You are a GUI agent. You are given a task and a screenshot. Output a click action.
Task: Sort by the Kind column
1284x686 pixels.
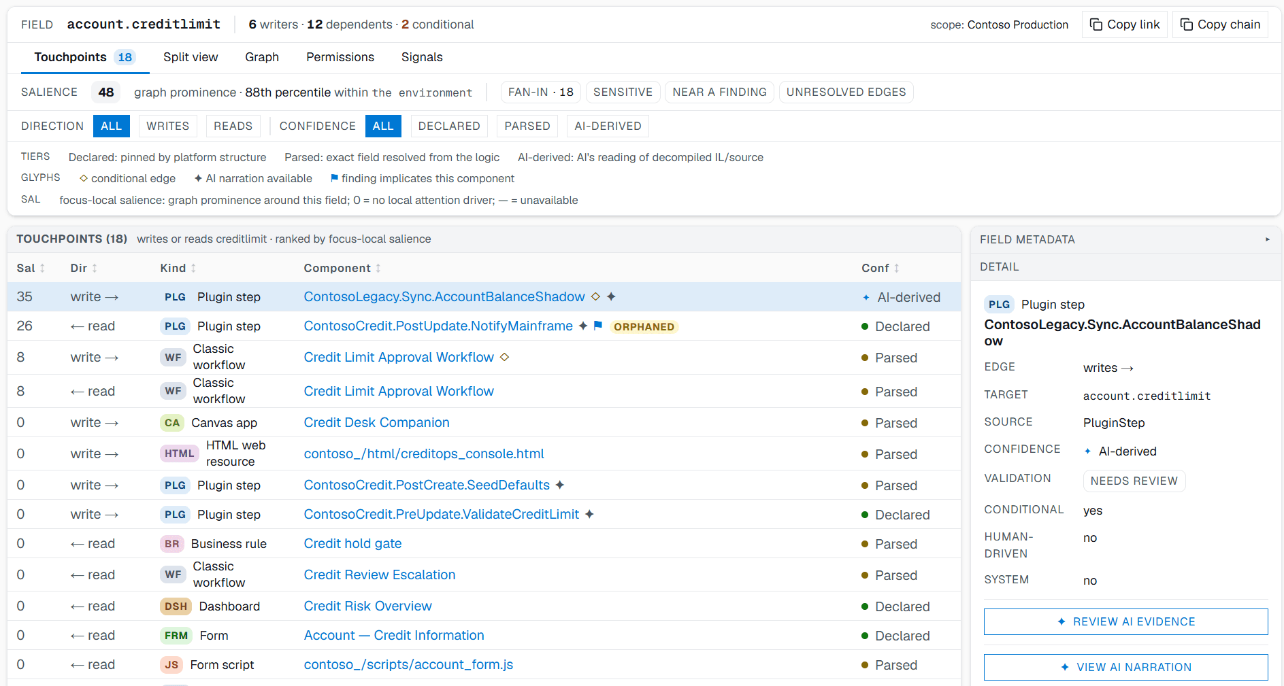click(x=178, y=268)
